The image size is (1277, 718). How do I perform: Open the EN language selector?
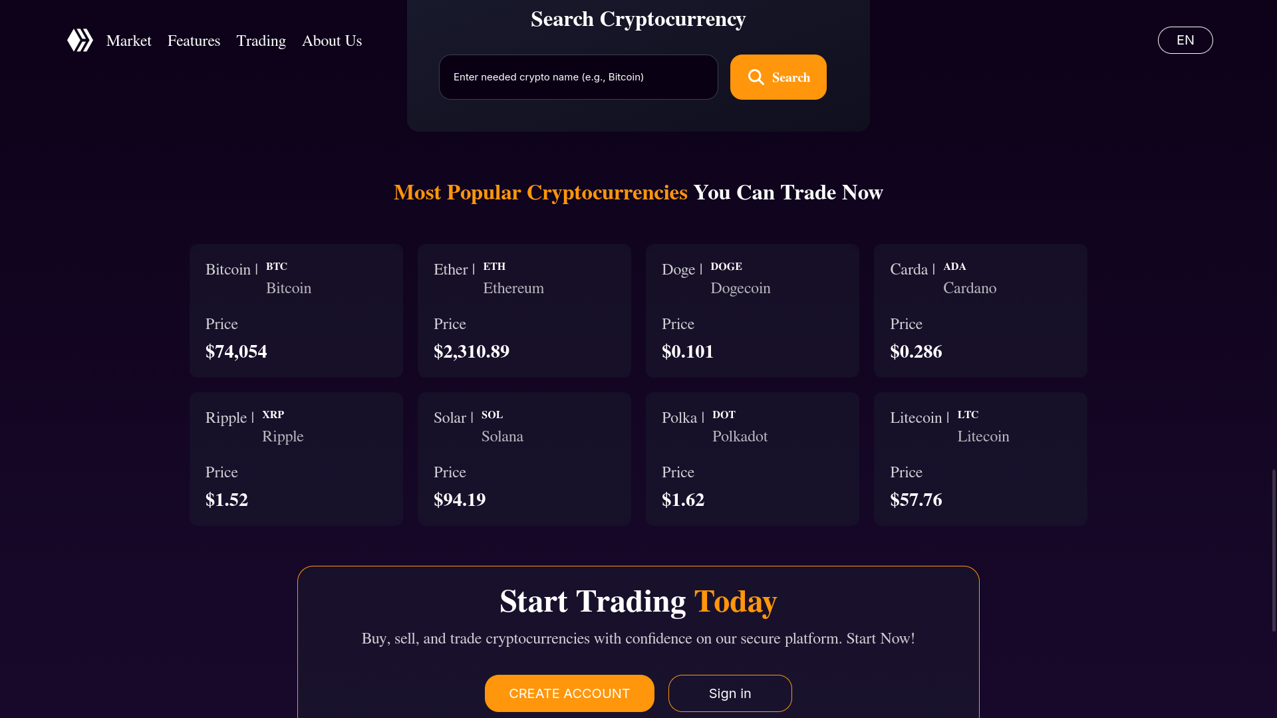(x=1185, y=40)
